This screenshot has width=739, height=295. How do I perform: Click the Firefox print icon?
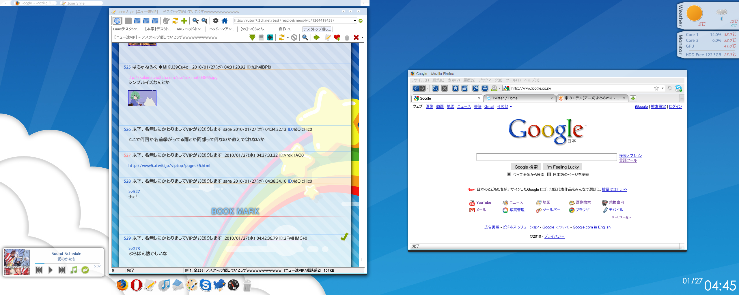click(485, 88)
